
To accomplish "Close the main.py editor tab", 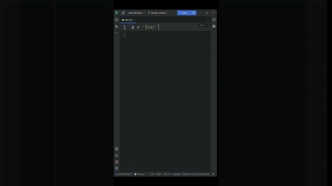I will [x=134, y=20].
